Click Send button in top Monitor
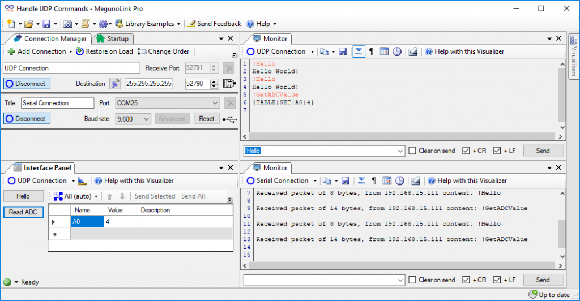 click(x=543, y=150)
